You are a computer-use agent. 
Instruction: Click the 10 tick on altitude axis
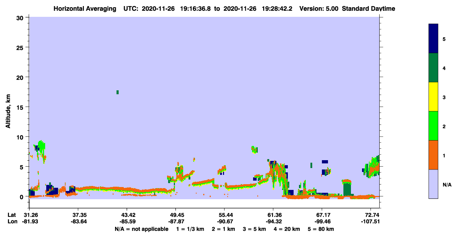click(21, 137)
